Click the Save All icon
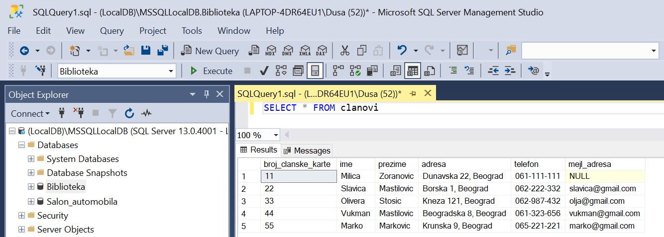Image resolution: width=664 pixels, height=237 pixels. click(163, 50)
